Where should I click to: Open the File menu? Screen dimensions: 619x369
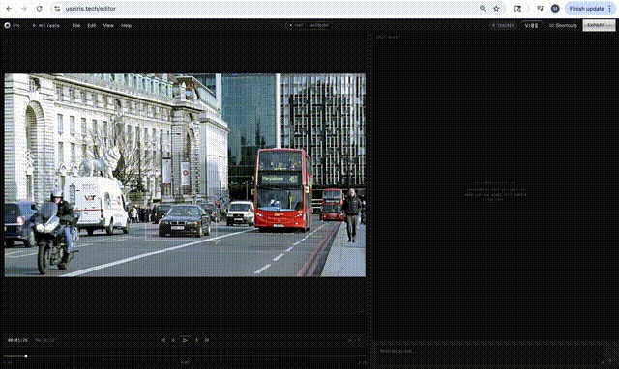[x=76, y=26]
